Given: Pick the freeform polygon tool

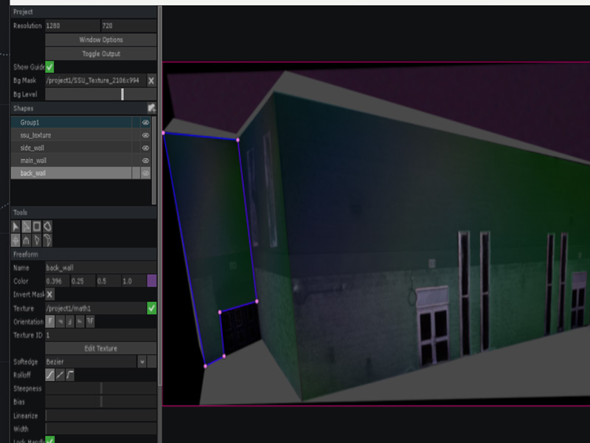Looking at the screenshot, I should click(x=47, y=226).
